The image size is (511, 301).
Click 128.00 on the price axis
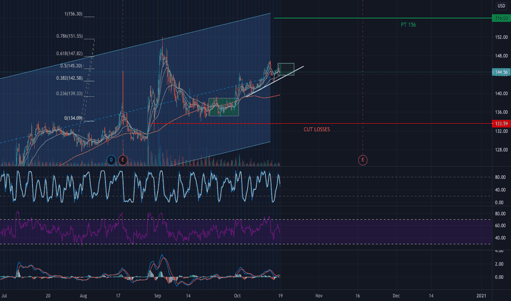[x=501, y=150]
